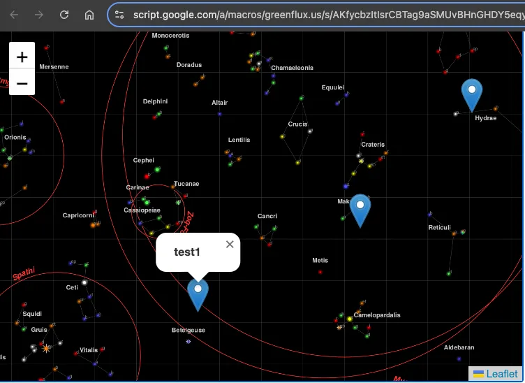Click the Aldebaran star label
This screenshot has width=525, height=383.
point(459,347)
